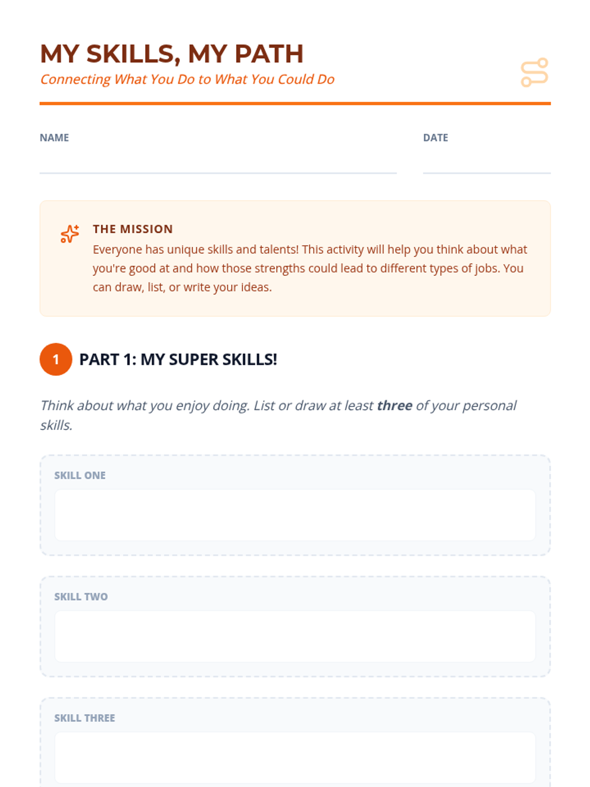Screen dimensions: 590x787
Task: Click the My Skills, My Path title
Action: 172,54
